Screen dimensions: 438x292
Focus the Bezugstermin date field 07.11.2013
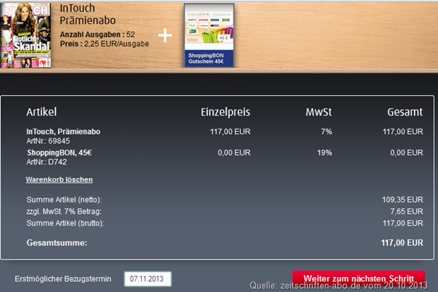[x=148, y=279]
